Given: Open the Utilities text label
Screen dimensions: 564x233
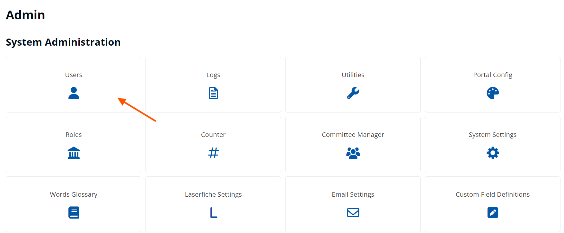Looking at the screenshot, I should point(353,75).
